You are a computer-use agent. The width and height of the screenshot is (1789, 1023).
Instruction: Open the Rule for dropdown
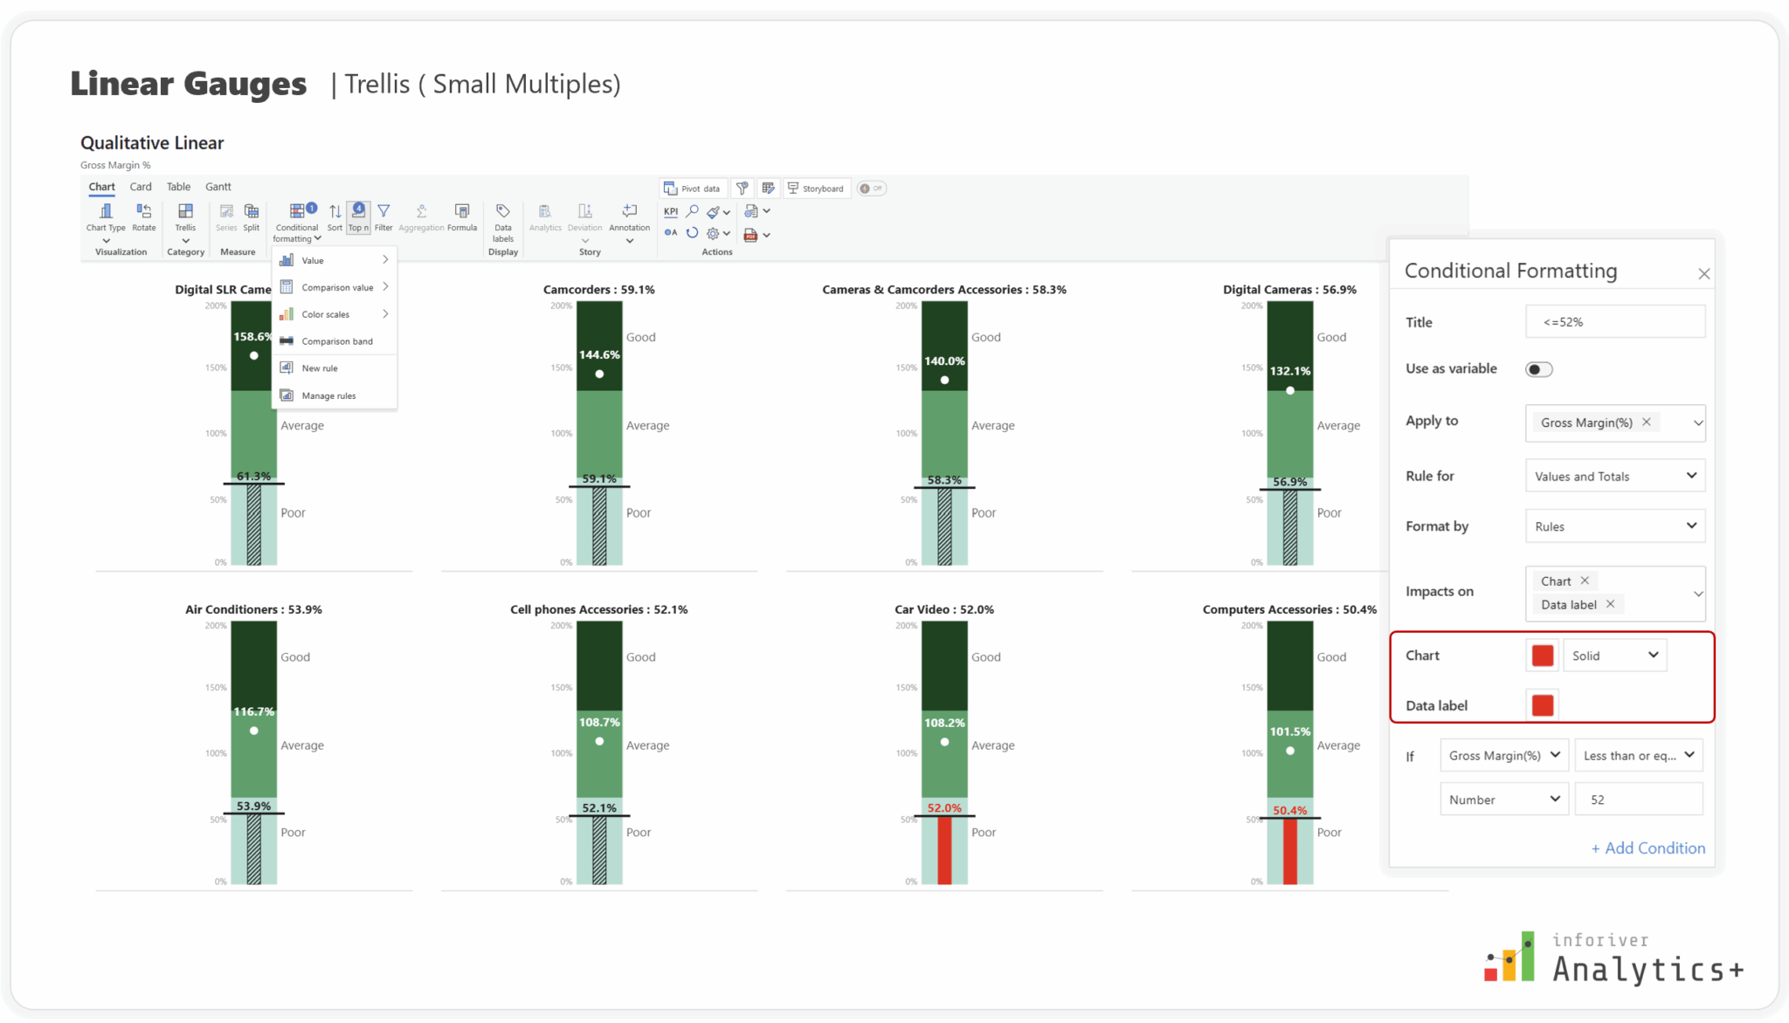coord(1614,476)
